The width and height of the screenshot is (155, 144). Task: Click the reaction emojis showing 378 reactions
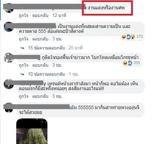point(128,37)
